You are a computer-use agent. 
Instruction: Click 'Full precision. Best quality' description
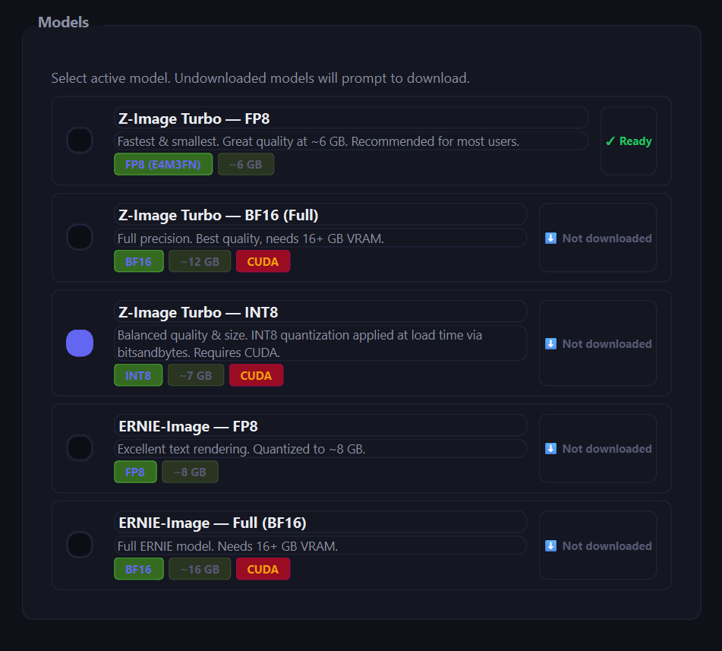tap(251, 239)
